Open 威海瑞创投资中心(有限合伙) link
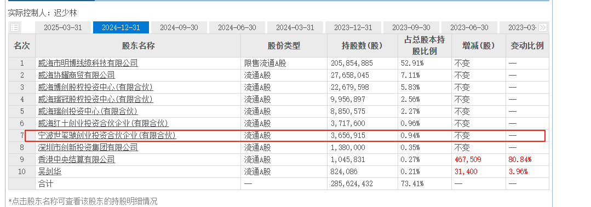Screen dimensions: 591x207 tap(88, 111)
